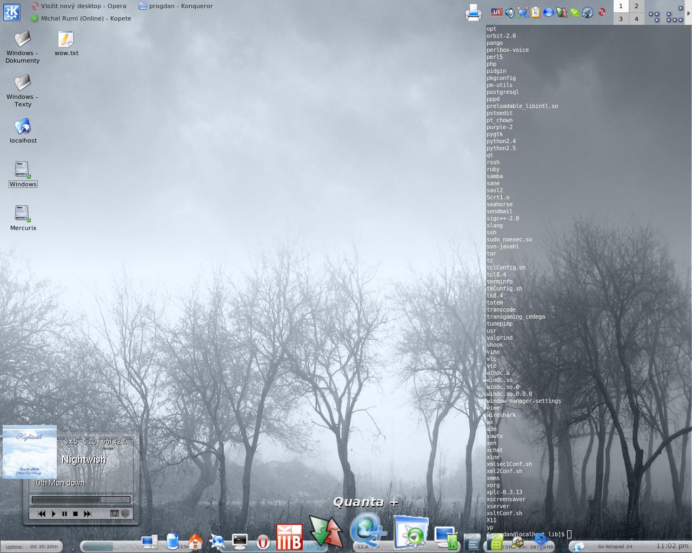Open the Home folder dock icon
Viewport: 692px width, 553px height.
click(195, 541)
